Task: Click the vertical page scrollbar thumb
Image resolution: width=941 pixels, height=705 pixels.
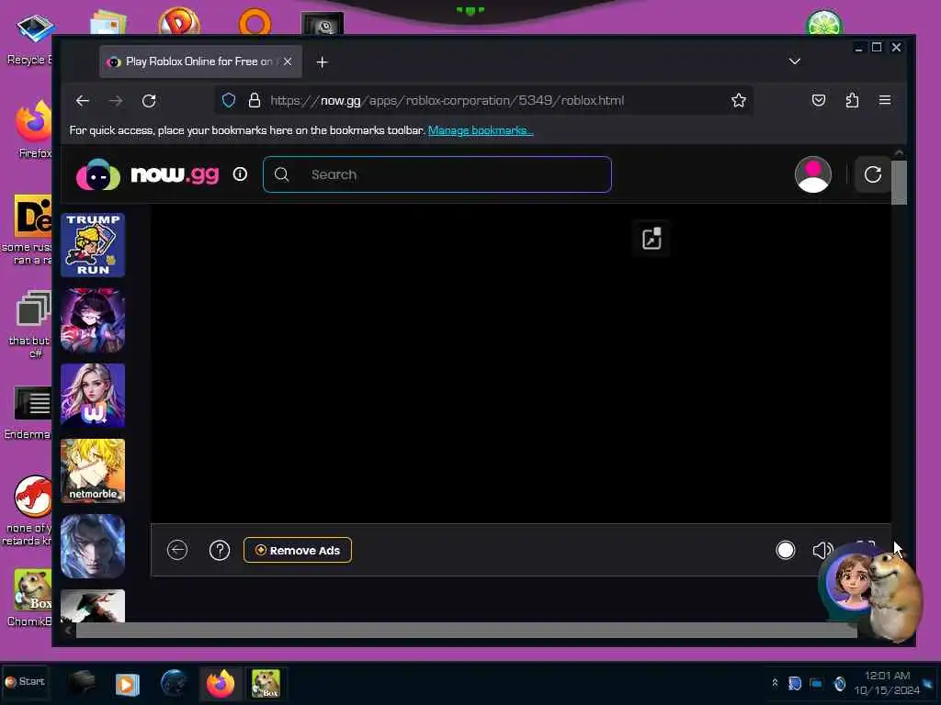Action: (899, 183)
